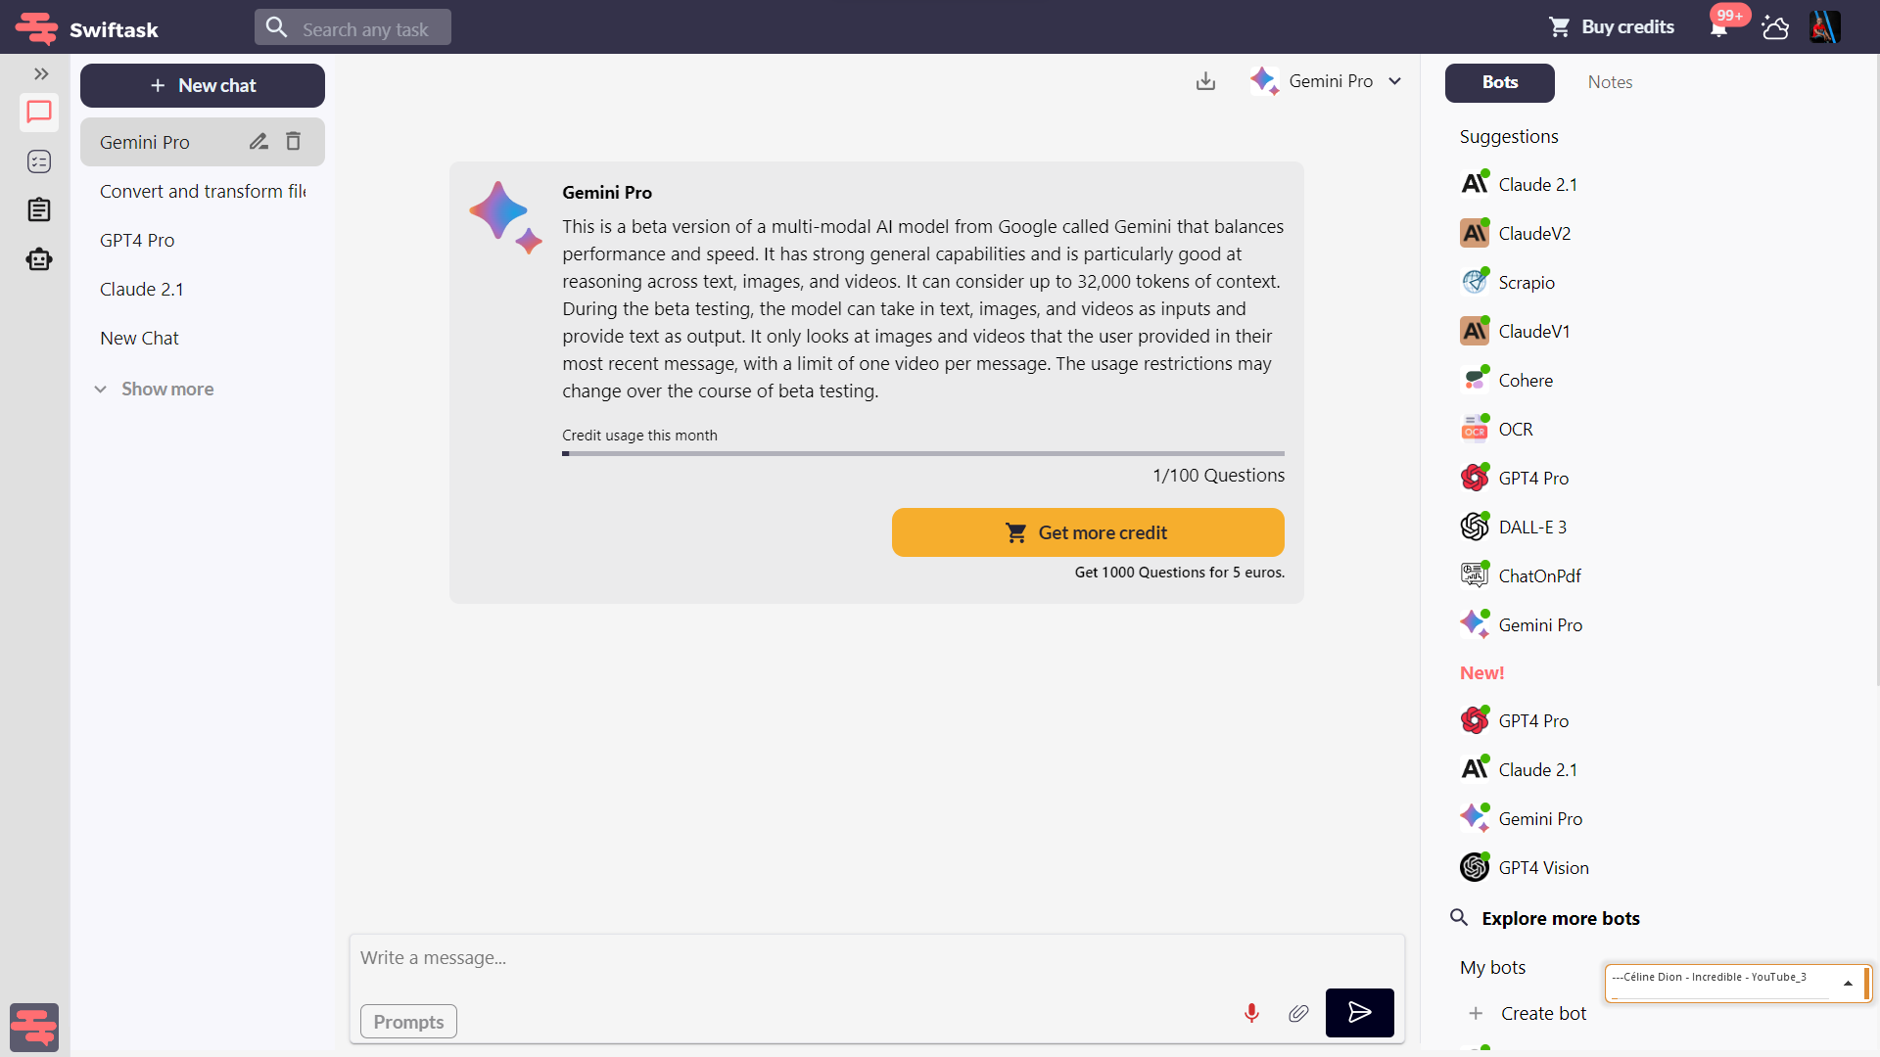This screenshot has height=1057, width=1880.
Task: Open the chat conversations panel icon
Action: tap(38, 113)
